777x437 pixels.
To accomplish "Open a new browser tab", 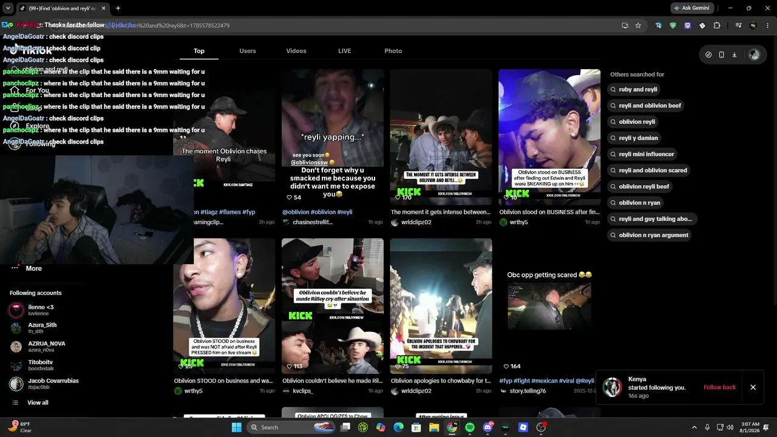I will (x=118, y=8).
